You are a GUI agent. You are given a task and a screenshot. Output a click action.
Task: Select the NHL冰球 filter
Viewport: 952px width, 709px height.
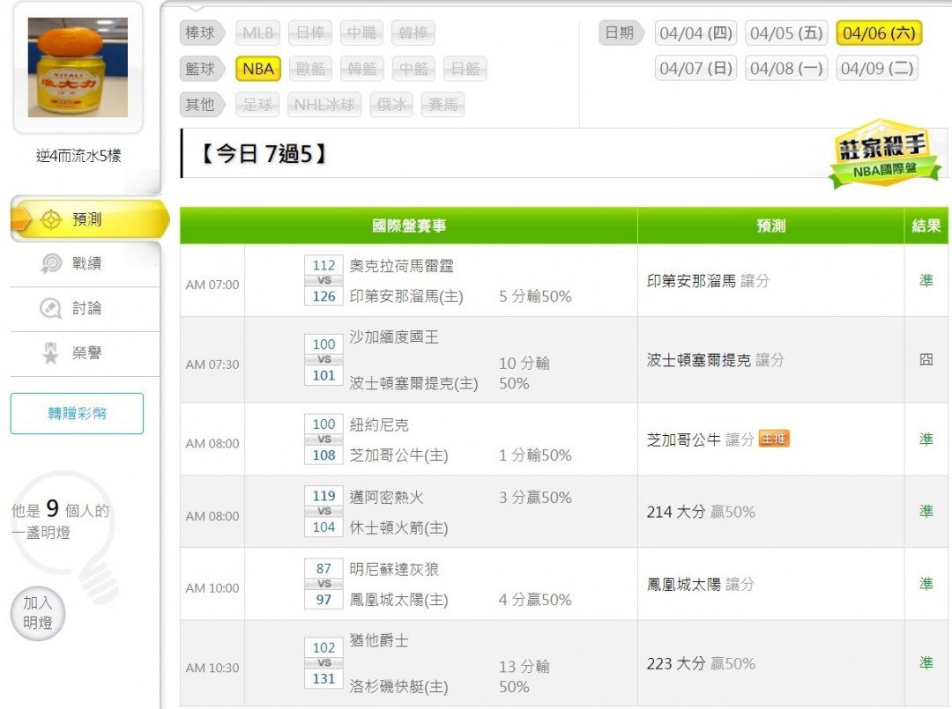(x=324, y=105)
